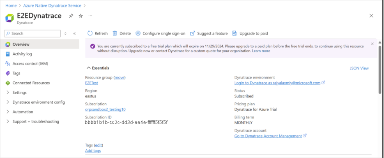The width and height of the screenshot is (384, 158).
Task: Open Learn more link in banner
Action: 261,51
